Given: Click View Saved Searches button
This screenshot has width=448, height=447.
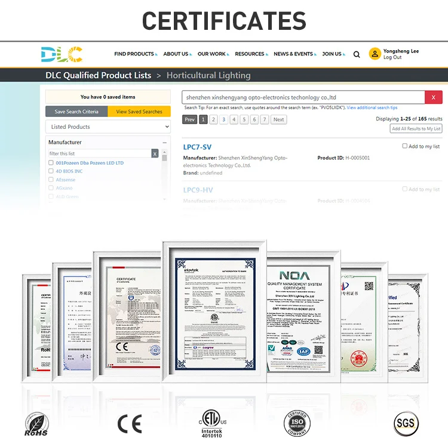Looking at the screenshot, I should (139, 112).
